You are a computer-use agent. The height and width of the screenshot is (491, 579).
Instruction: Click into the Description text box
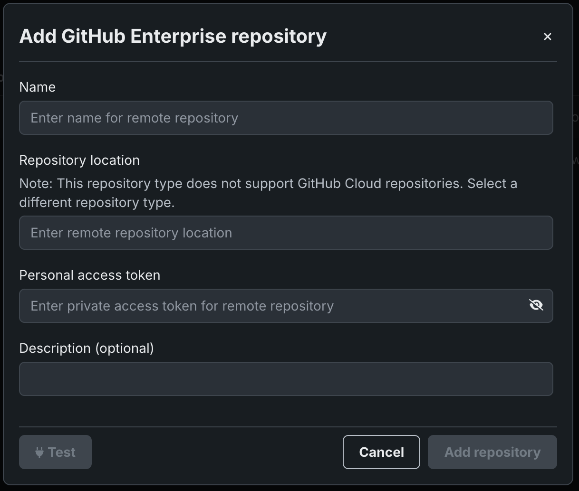pos(286,379)
